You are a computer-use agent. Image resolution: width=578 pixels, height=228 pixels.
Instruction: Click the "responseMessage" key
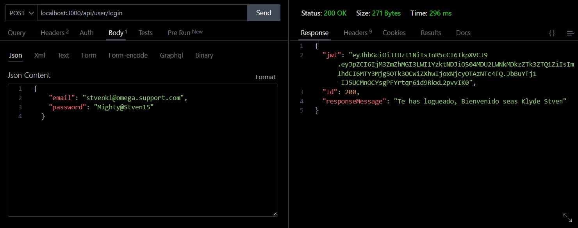click(x=355, y=102)
